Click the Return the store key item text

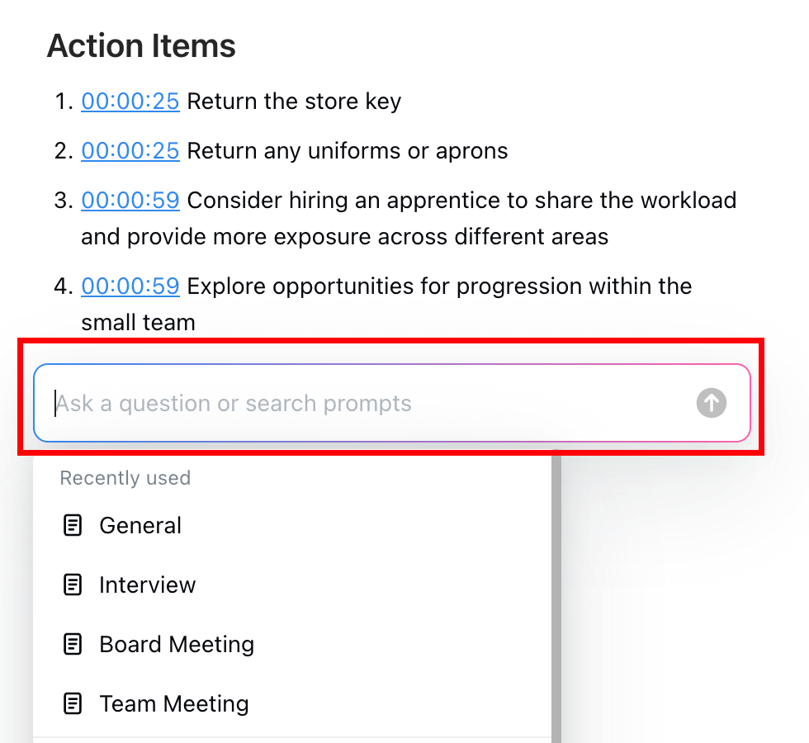(294, 101)
